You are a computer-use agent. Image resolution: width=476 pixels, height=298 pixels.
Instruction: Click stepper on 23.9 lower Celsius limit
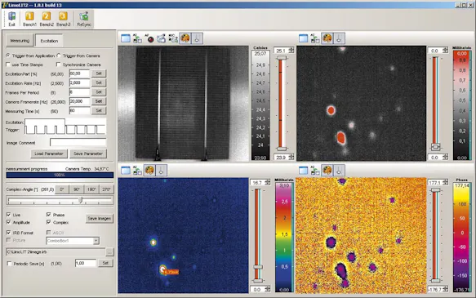[291, 158]
